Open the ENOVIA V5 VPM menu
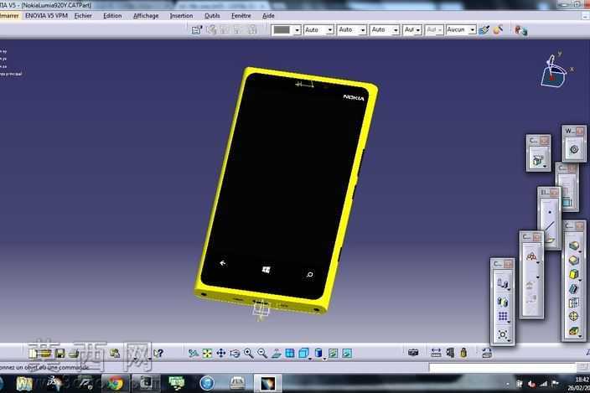Viewport: 590px width, 393px height. tap(46, 16)
